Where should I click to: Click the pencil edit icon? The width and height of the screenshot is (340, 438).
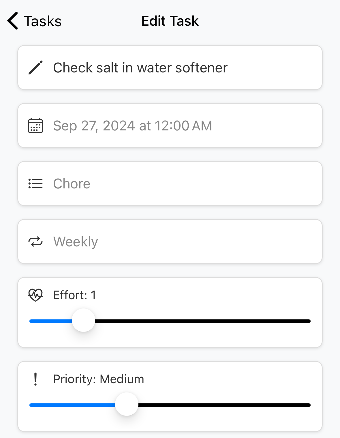pyautogui.click(x=35, y=68)
